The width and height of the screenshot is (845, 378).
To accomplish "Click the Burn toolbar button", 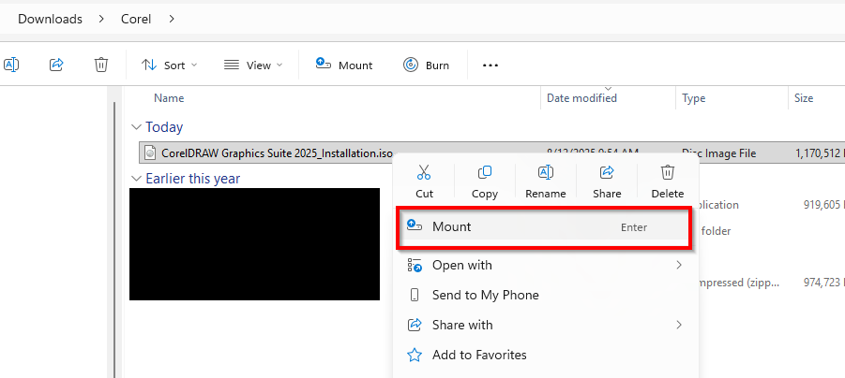I will tap(426, 65).
